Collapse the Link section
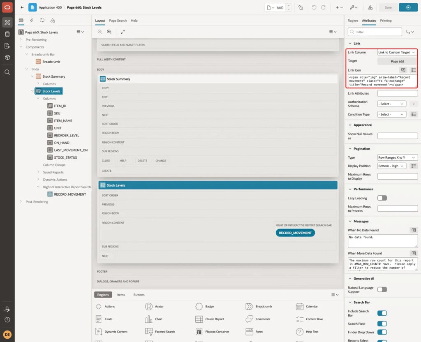Screen dimensions: 421x342 pos(350,43)
